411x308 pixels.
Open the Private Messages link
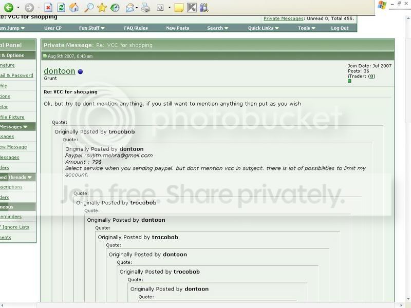tap(284, 18)
